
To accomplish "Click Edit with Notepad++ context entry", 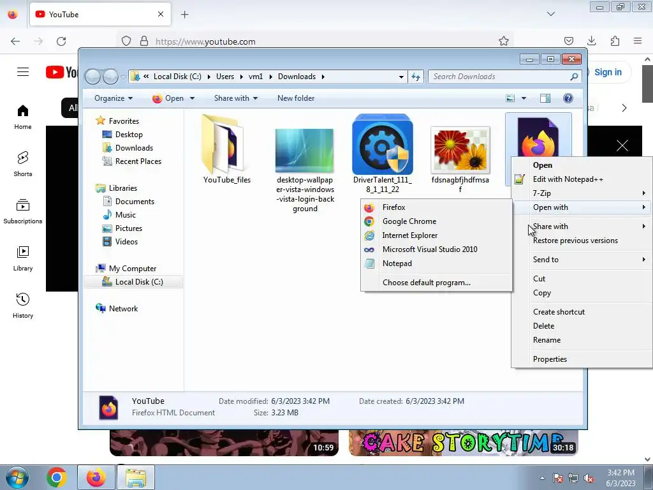I will 582,179.
